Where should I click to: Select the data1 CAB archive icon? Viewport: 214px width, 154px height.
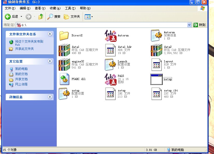(64, 50)
